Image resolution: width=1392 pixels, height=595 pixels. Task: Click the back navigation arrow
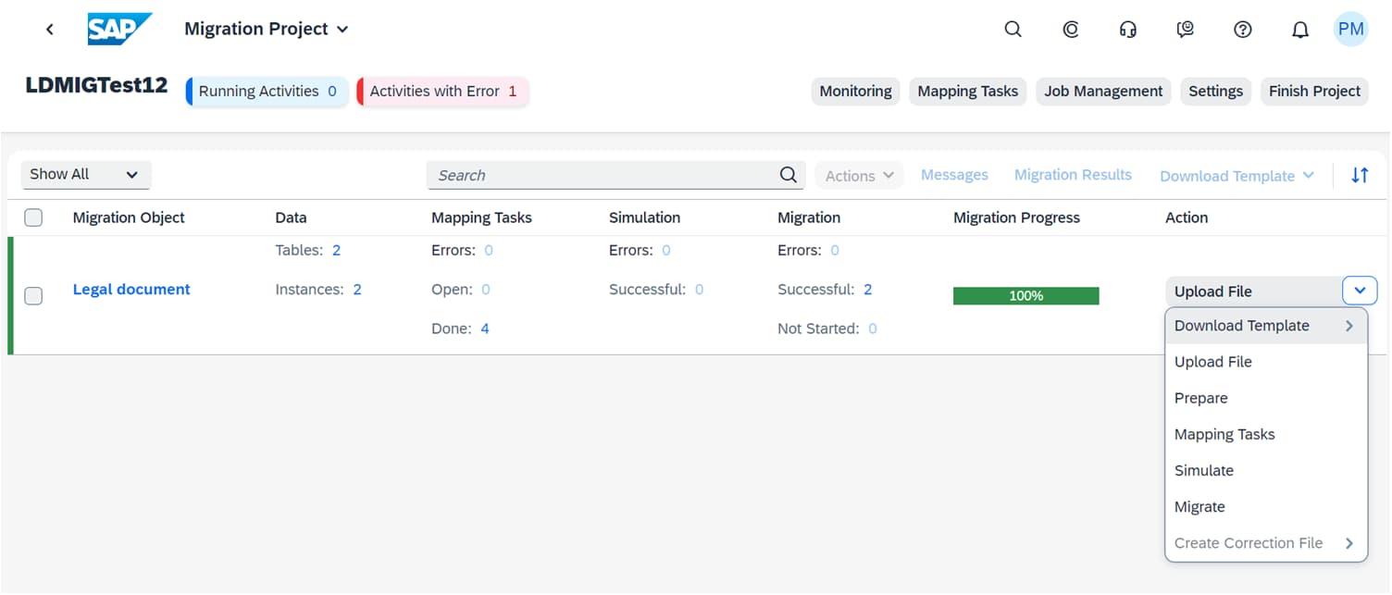tap(50, 30)
